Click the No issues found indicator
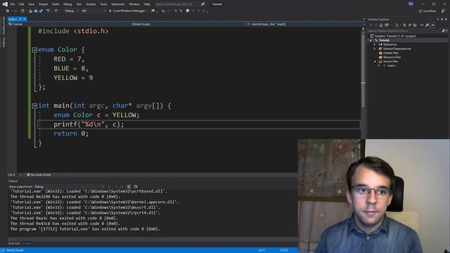This screenshot has height=253, width=450. point(39,175)
